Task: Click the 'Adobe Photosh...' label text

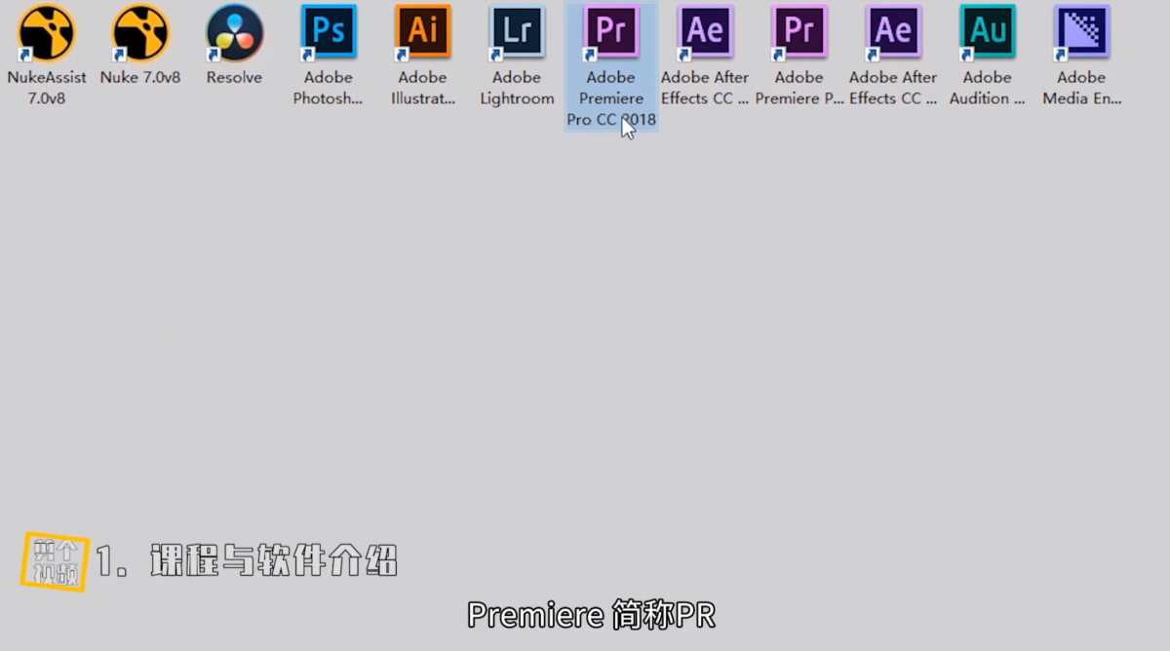Action: click(x=329, y=88)
